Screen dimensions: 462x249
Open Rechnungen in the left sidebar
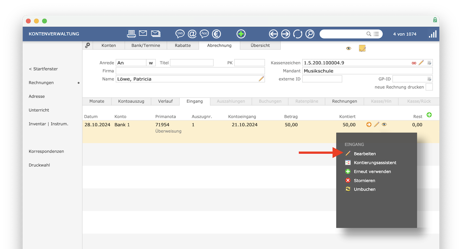pos(41,83)
